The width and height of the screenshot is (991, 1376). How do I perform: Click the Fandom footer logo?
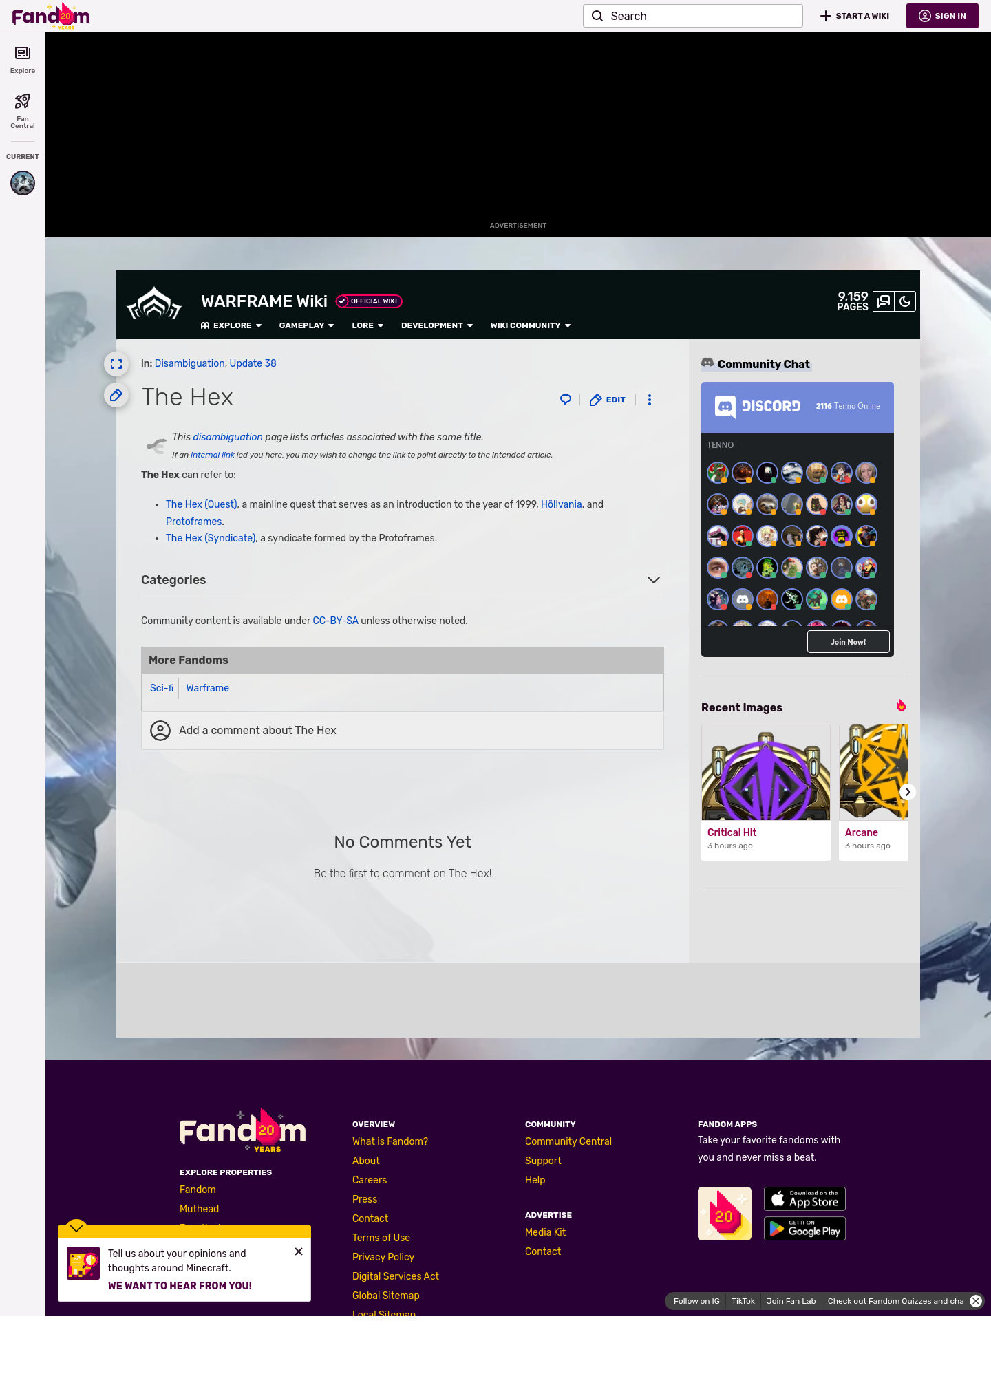[243, 1130]
